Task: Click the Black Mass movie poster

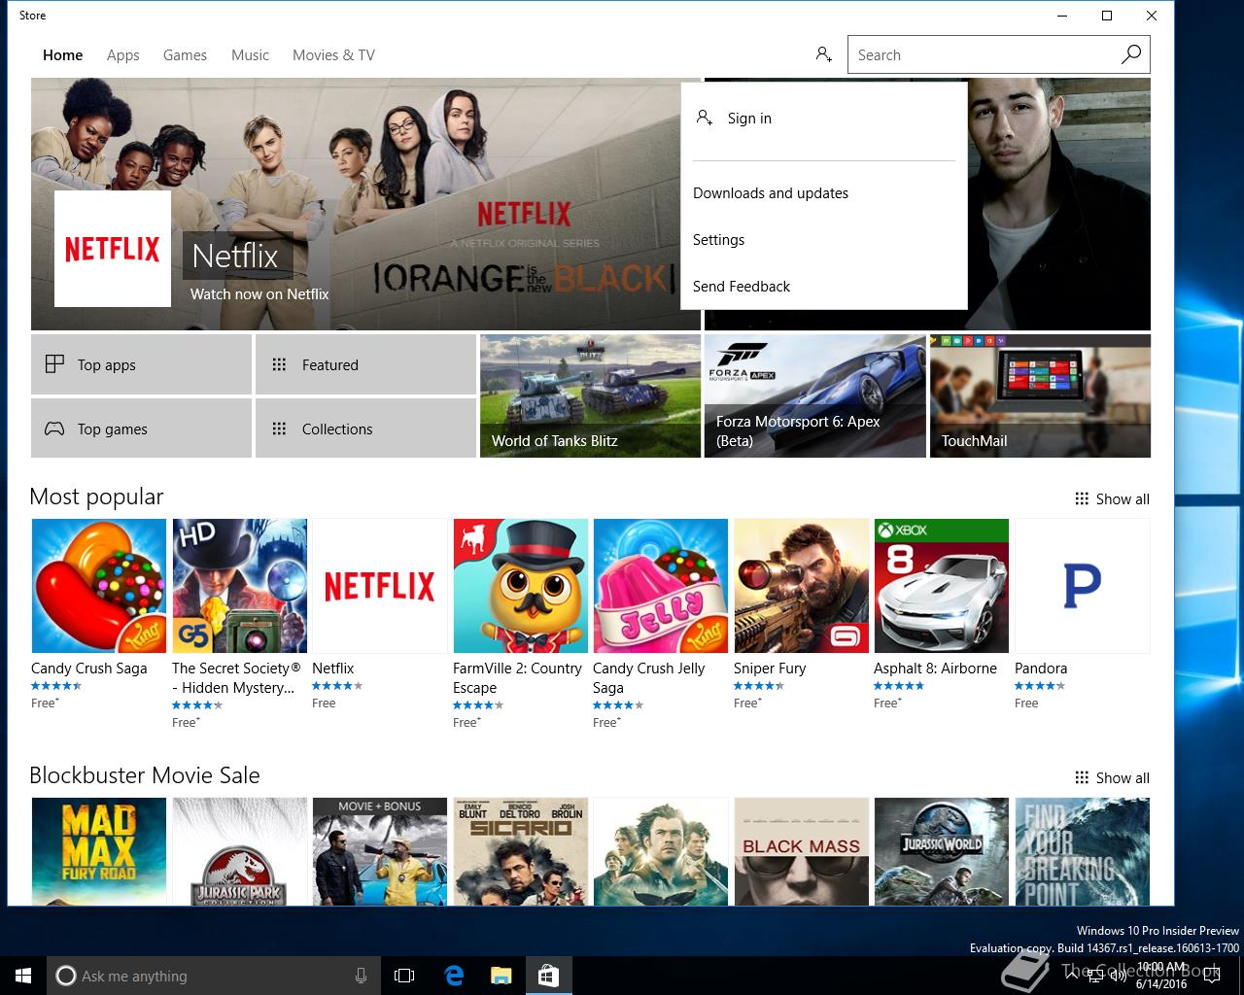Action: (801, 851)
